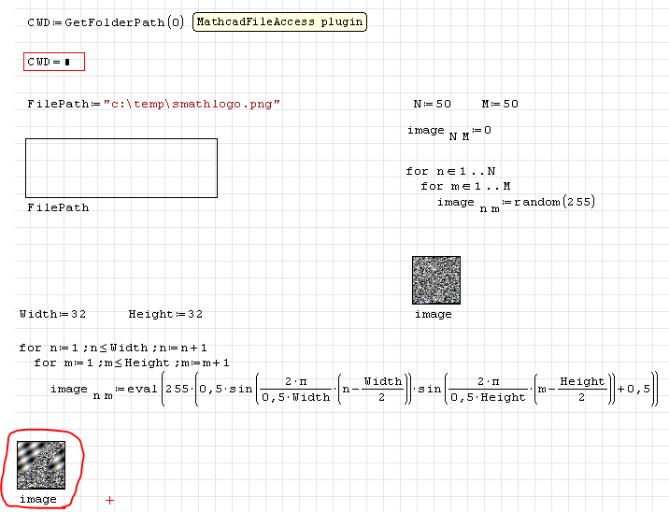This screenshot has height=512, width=669.
Task: Select the N:=50 definition
Action: (433, 104)
